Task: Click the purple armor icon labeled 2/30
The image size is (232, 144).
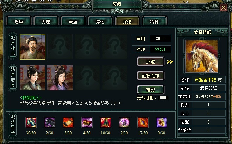Action: tap(124, 122)
